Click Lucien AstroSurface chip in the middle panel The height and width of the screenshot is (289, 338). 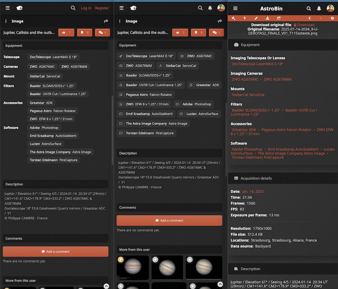point(199,114)
